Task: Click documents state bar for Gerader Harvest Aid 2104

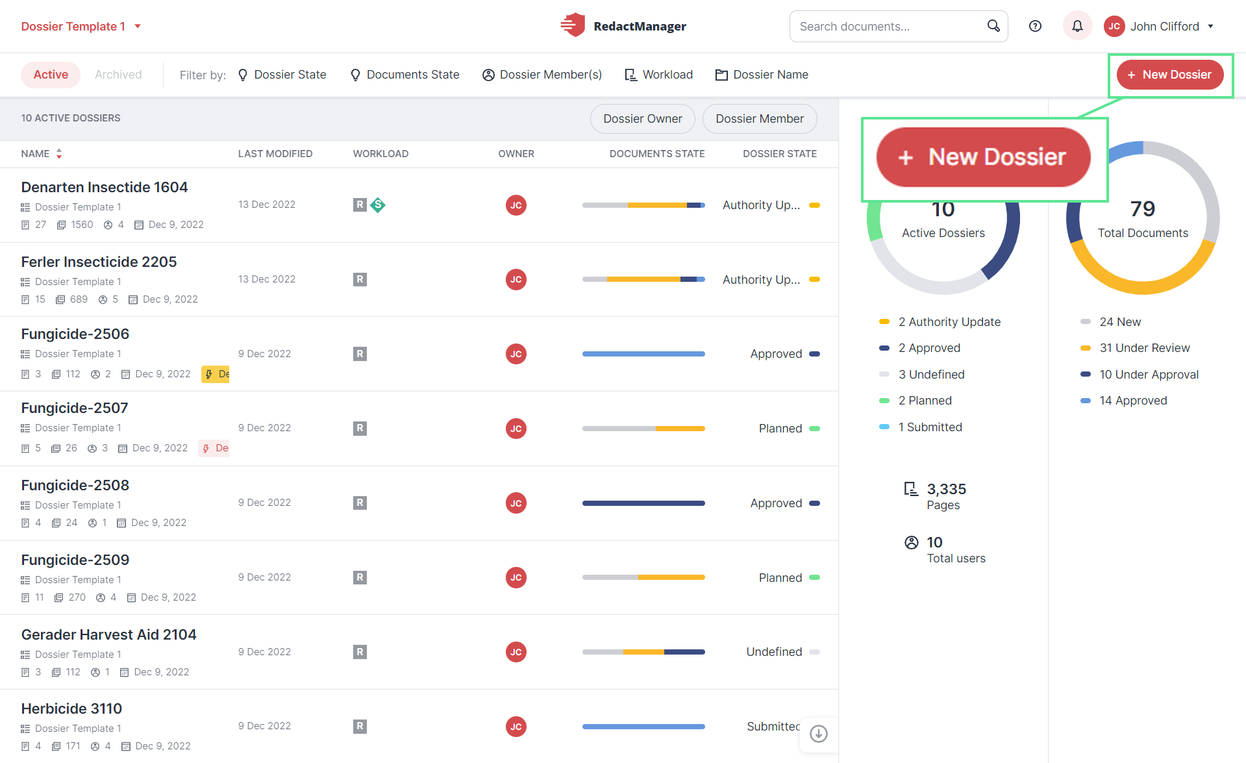Action: point(643,652)
